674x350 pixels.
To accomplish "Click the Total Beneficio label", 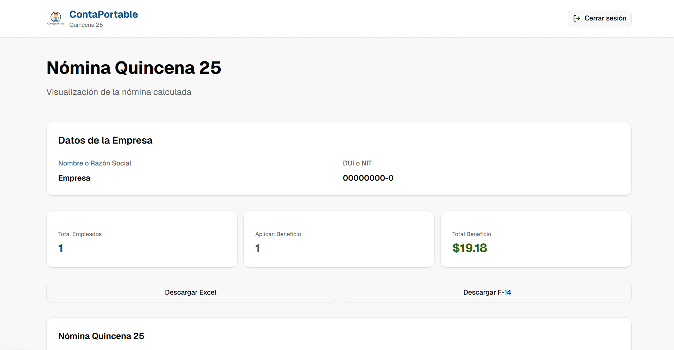I will (x=471, y=234).
